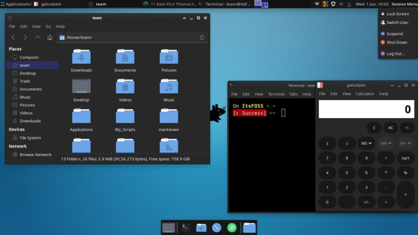Viewport: 418px width, 235px height.
Task: Open the Music folder icon in the file pane
Action: coord(169,86)
